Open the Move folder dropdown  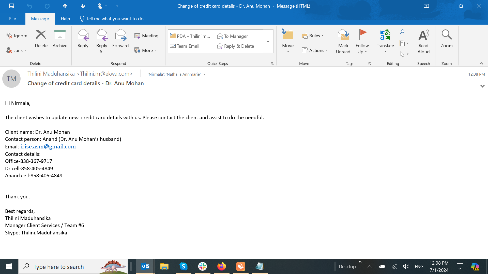tap(288, 41)
